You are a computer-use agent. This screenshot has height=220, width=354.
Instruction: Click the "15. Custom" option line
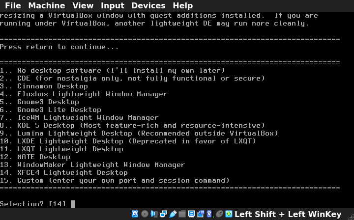[x=115, y=181]
